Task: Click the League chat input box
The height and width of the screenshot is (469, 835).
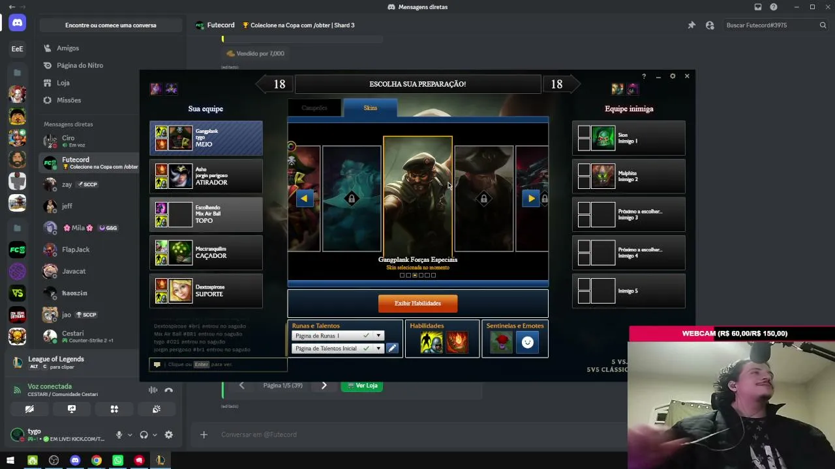Action: 219,365
